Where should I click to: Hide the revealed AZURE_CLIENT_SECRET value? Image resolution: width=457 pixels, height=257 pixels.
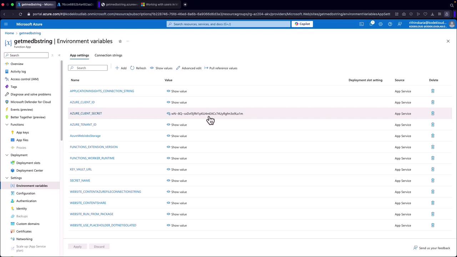(x=169, y=114)
